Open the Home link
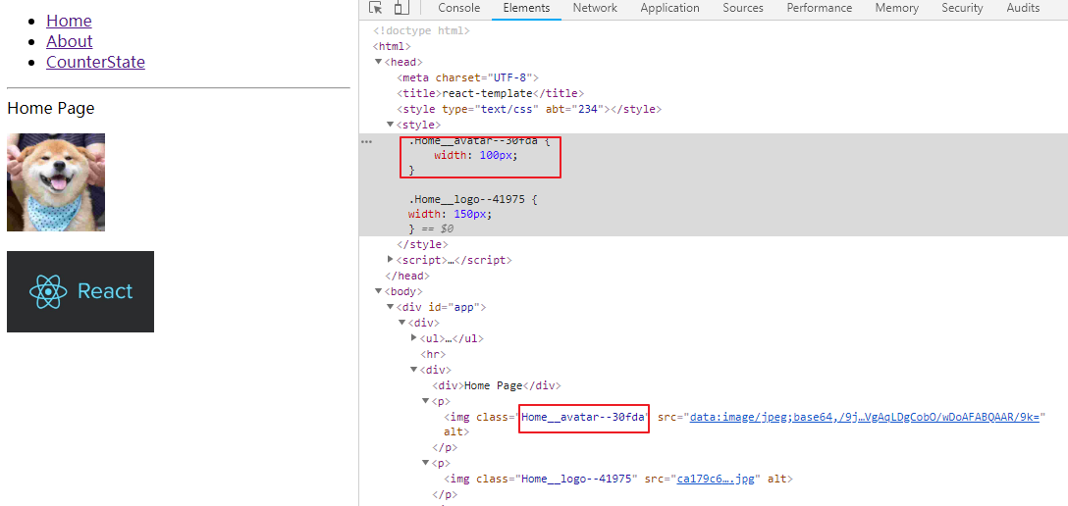Screen dimensions: 1068x506 point(69,22)
